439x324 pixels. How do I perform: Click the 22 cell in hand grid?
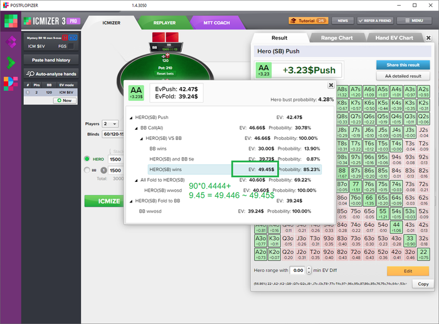click(x=423, y=254)
